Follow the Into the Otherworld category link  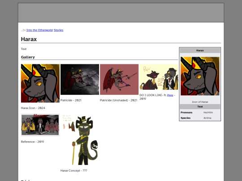(x=39, y=30)
